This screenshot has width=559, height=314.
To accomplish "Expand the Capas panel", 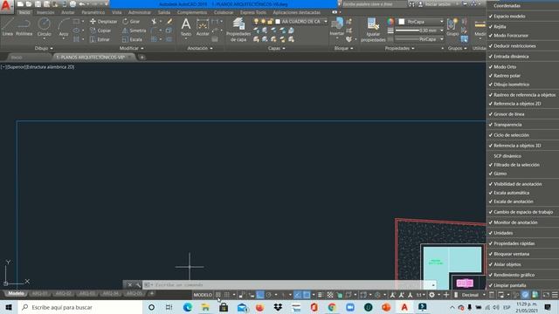I will tap(276, 48).
